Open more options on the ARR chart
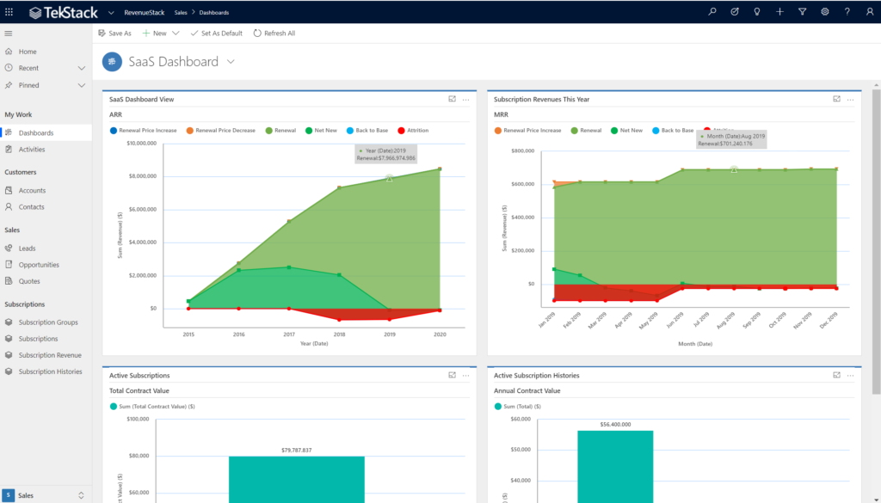This screenshot has width=881, height=503. point(465,99)
